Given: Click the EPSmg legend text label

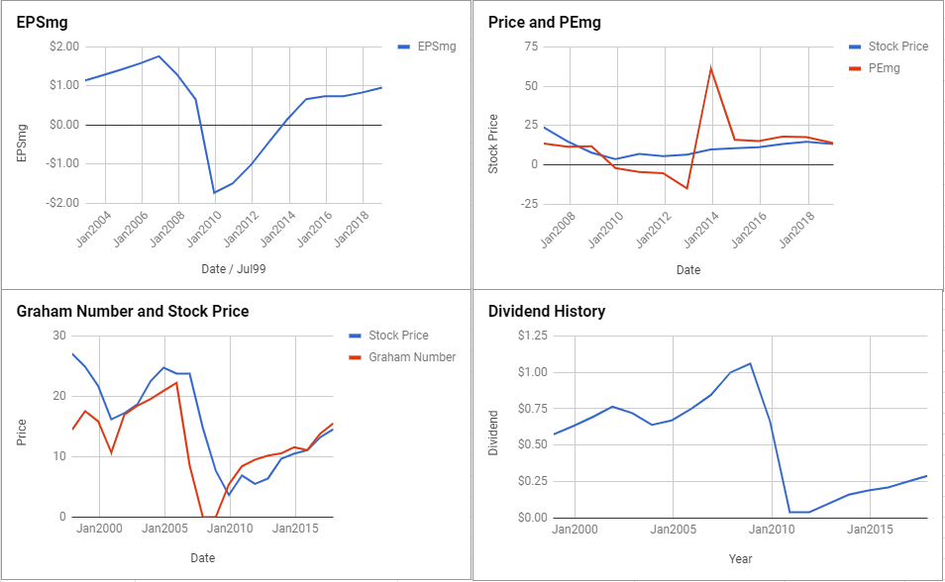Looking at the screenshot, I should (437, 47).
